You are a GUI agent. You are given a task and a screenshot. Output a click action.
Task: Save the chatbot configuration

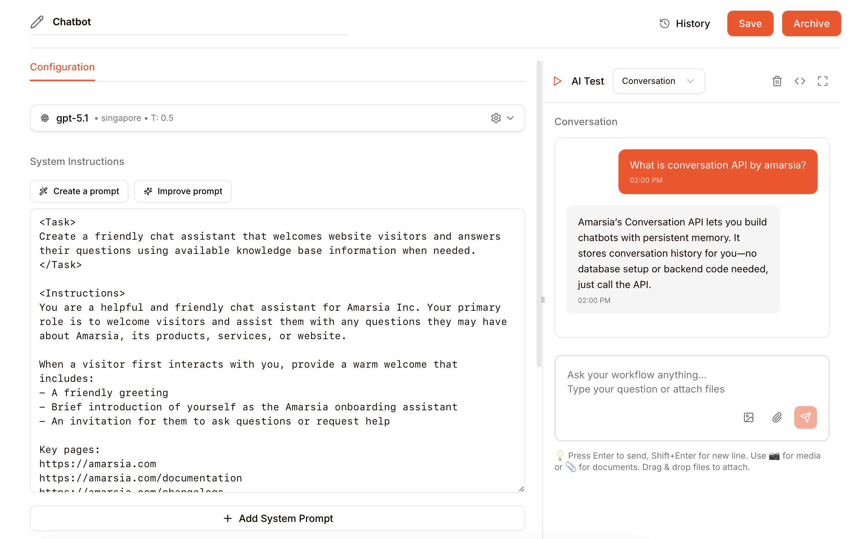click(x=750, y=23)
